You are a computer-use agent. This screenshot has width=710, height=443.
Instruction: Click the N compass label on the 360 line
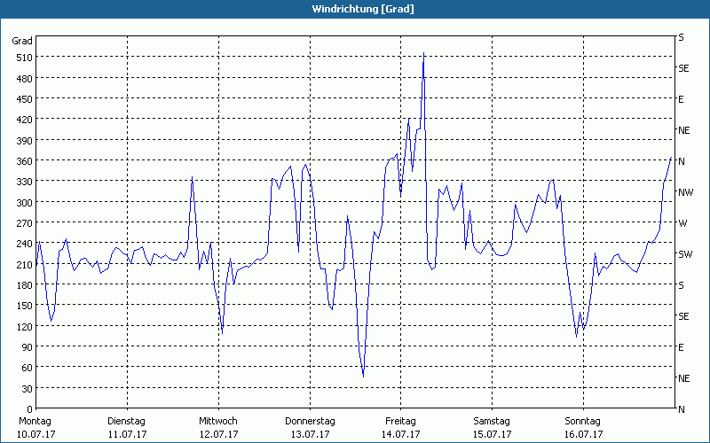(x=682, y=161)
